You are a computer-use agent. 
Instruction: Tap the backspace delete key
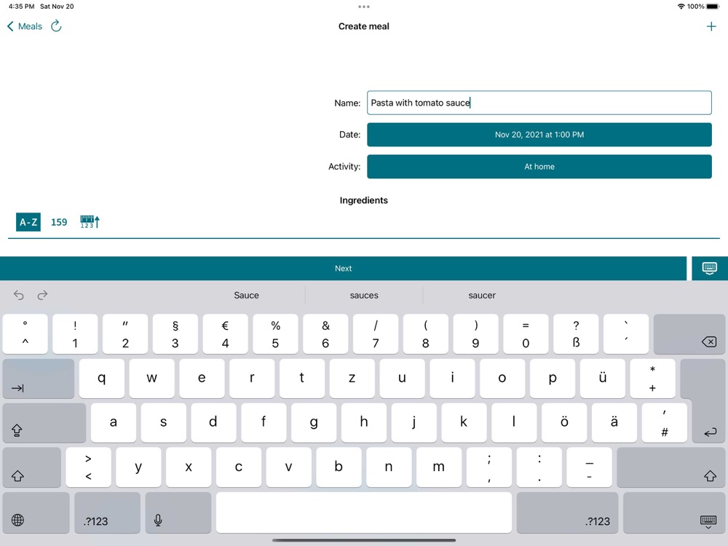point(689,334)
